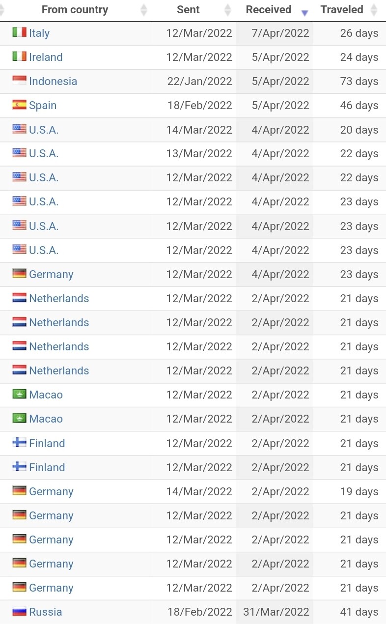
Task: Open the Russia country link
Action: (46, 612)
